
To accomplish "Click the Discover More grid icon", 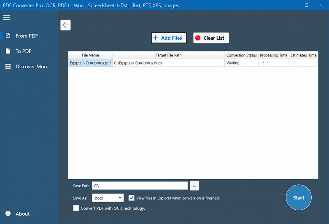I will tap(8, 66).
